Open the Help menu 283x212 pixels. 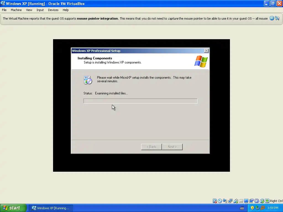(x=66, y=10)
